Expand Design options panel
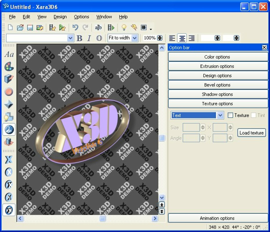The height and width of the screenshot is (232, 270). tap(218, 75)
